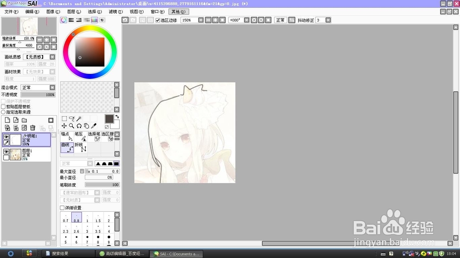This screenshot has width=460, height=258.
Task: Click the undo button in toolbar
Action: [125, 20]
